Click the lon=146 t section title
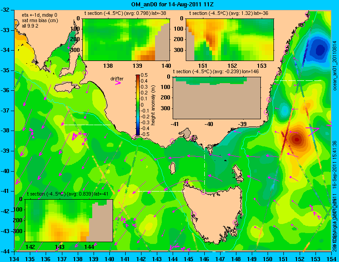The image size is (339, 262). [x=216, y=71]
